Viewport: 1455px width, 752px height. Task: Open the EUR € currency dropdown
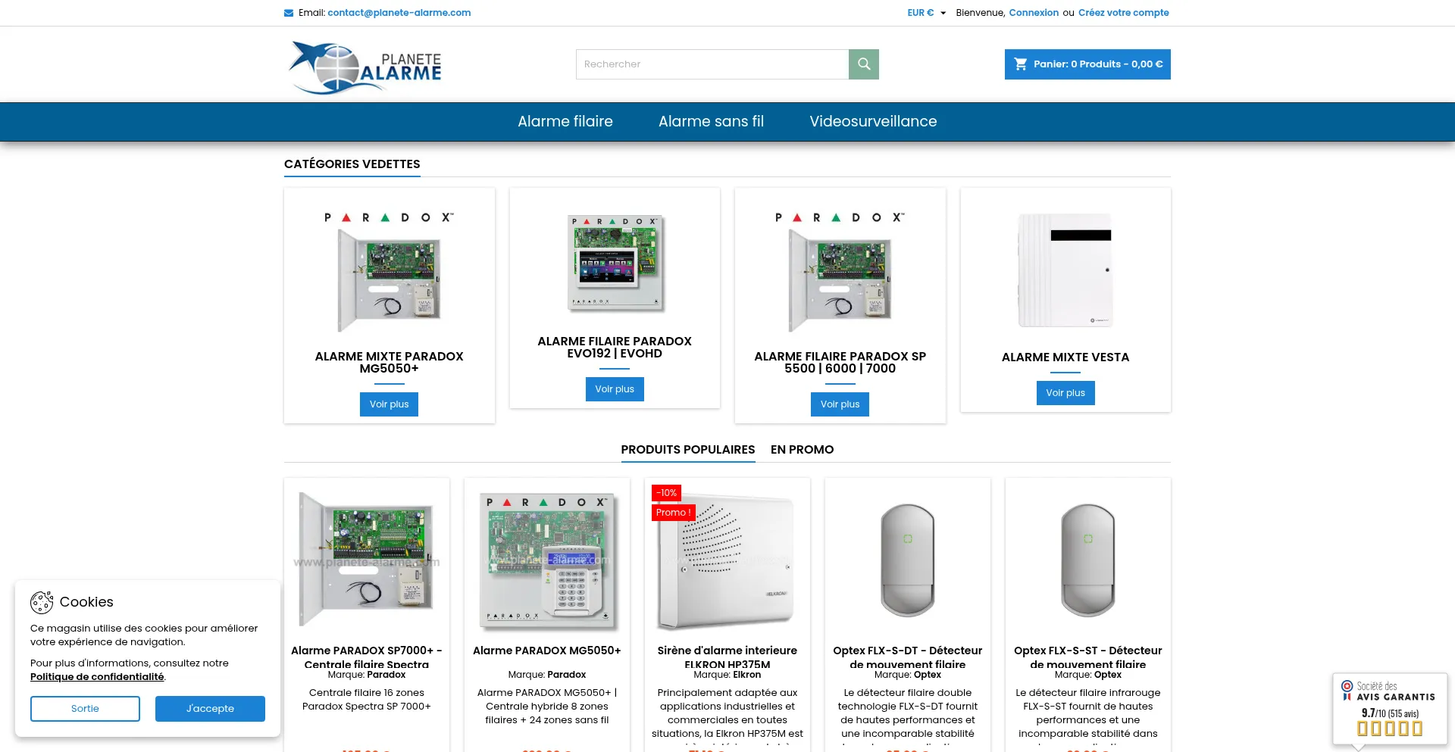click(x=926, y=13)
